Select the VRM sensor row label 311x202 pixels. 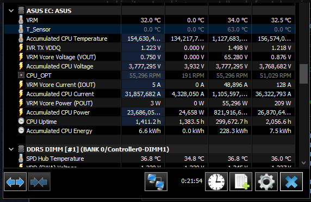[x=32, y=20]
